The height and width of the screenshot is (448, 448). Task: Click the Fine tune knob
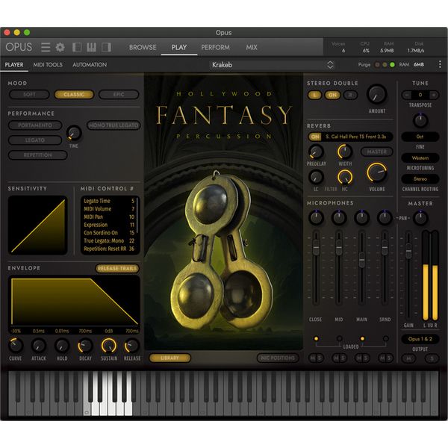[x=420, y=120]
